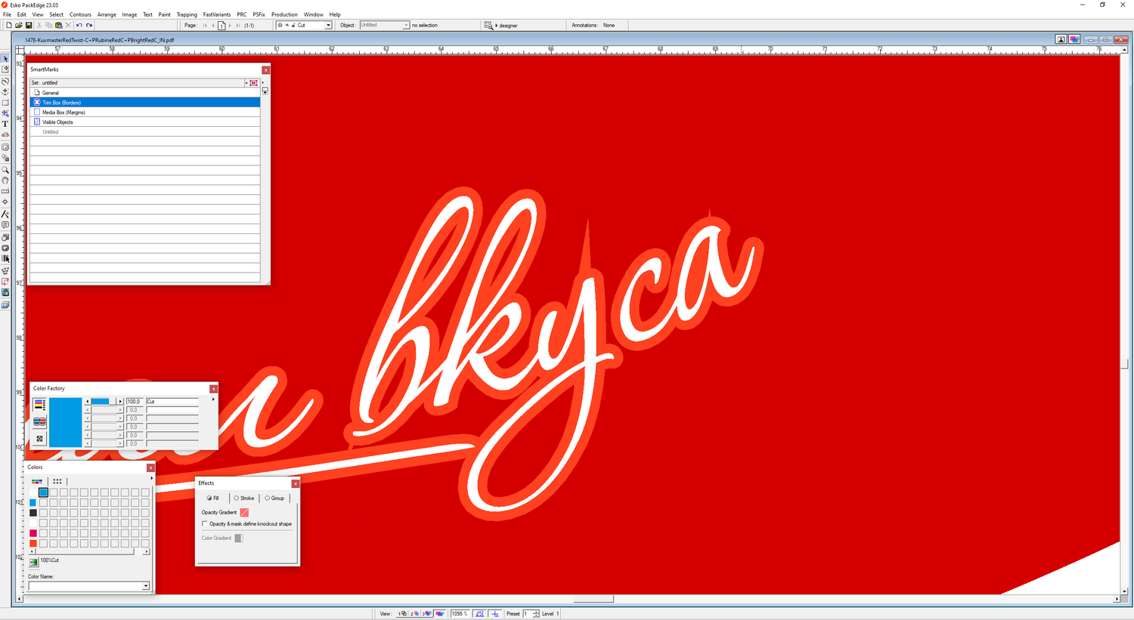
Task: Select the rectangle shape tool
Action: click(5, 103)
